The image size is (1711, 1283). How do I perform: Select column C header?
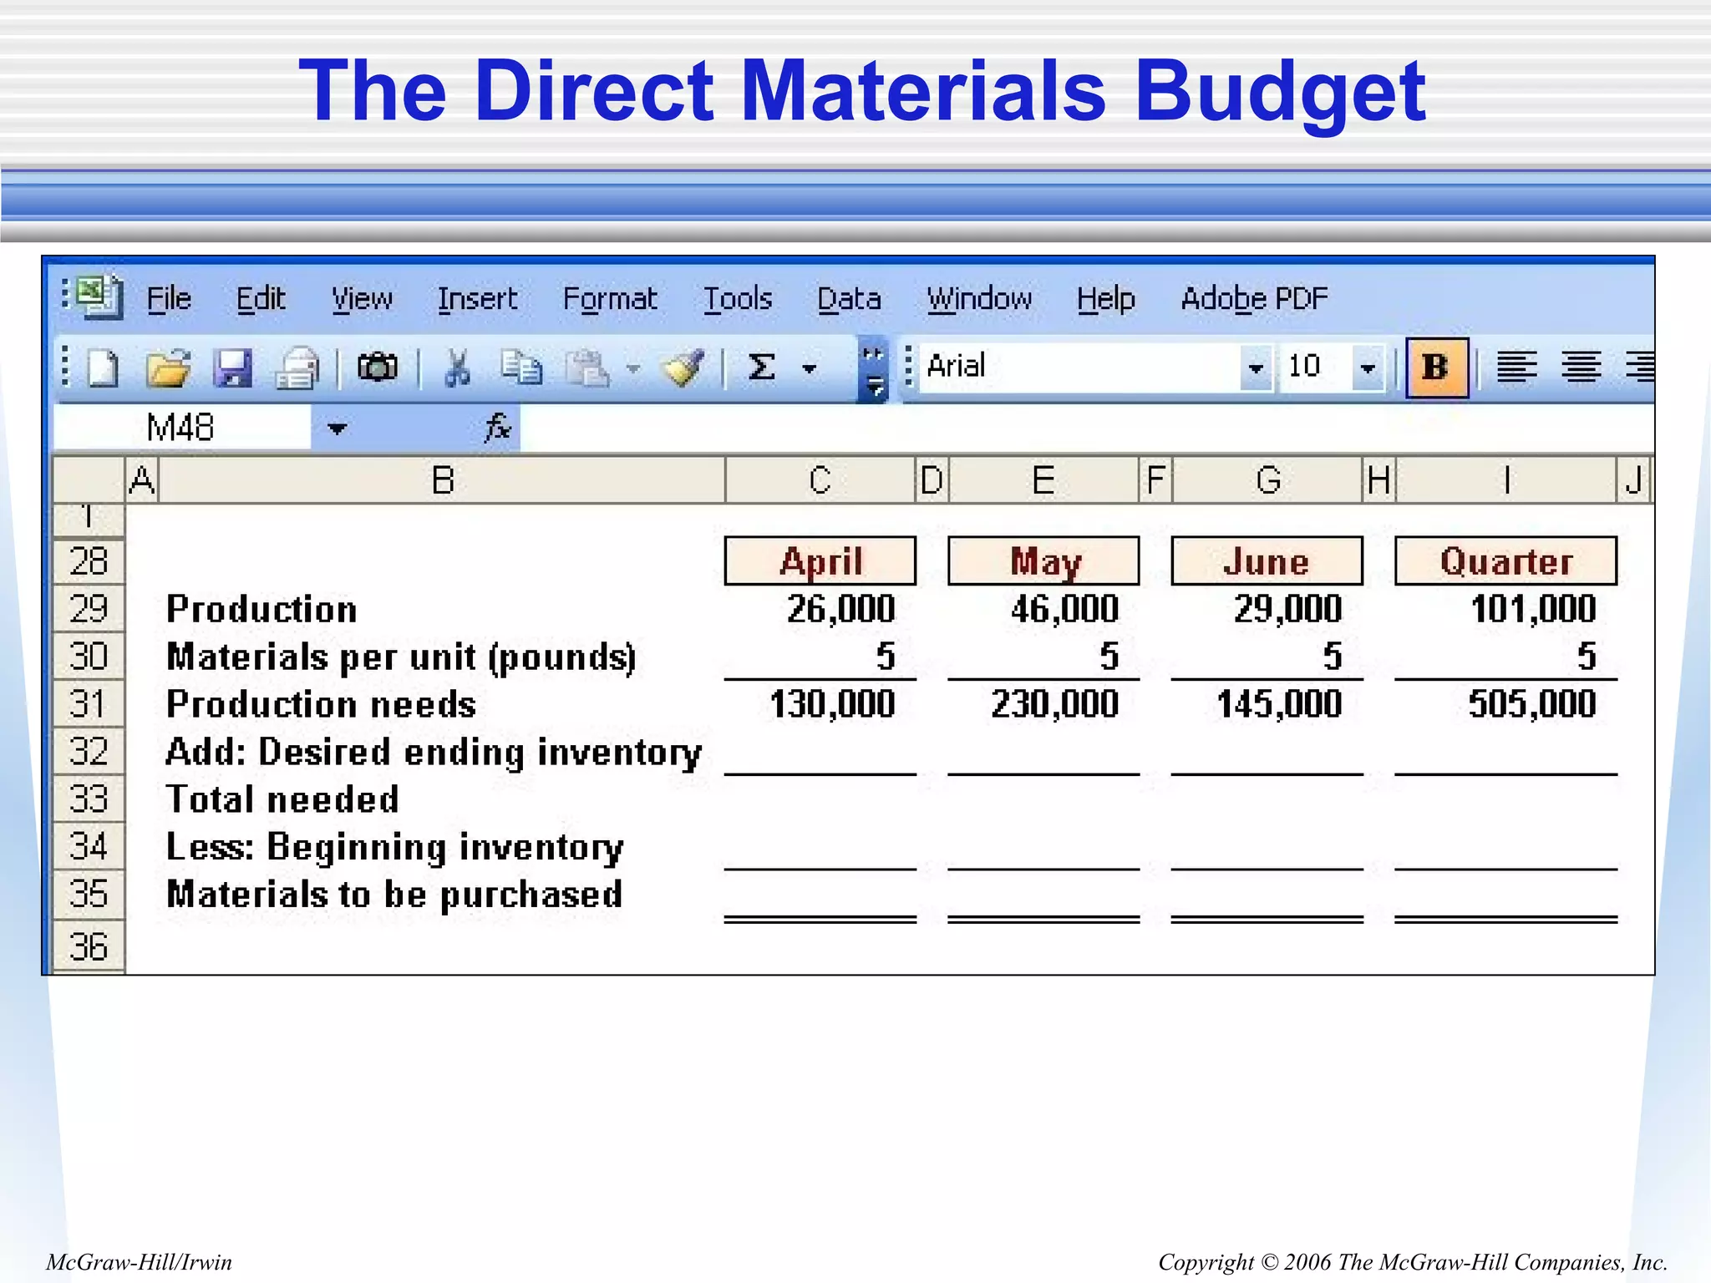pyautogui.click(x=820, y=480)
